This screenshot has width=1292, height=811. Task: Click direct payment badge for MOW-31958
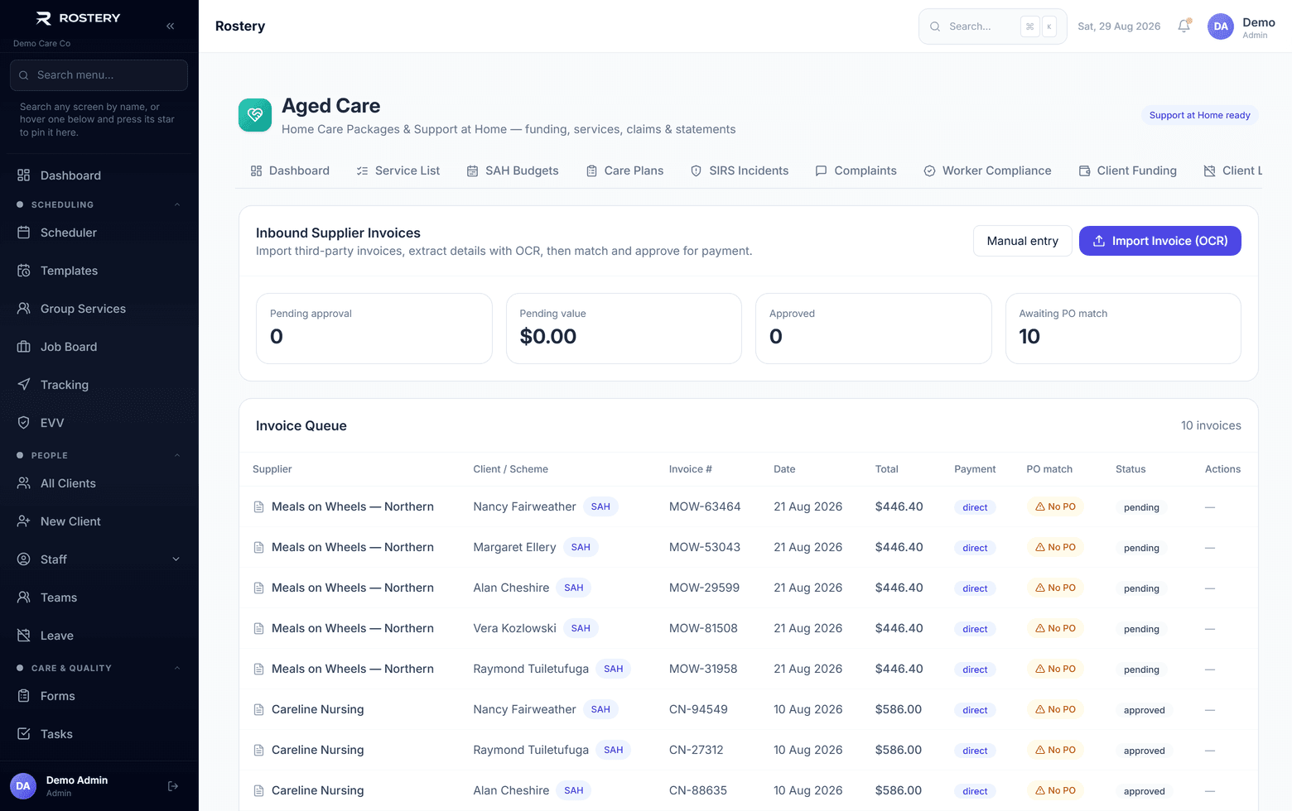(975, 669)
